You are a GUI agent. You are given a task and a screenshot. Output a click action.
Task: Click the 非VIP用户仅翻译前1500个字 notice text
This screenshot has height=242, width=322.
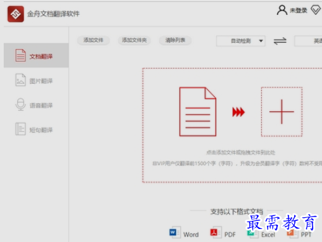pos(237,163)
